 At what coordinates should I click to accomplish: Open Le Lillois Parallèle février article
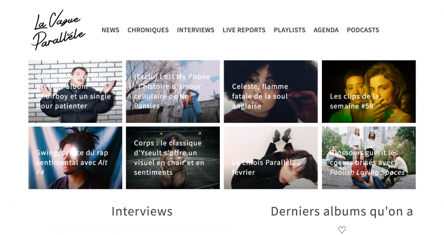coord(271,158)
